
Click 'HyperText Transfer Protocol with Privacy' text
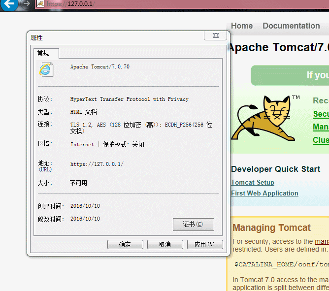[x=129, y=99]
